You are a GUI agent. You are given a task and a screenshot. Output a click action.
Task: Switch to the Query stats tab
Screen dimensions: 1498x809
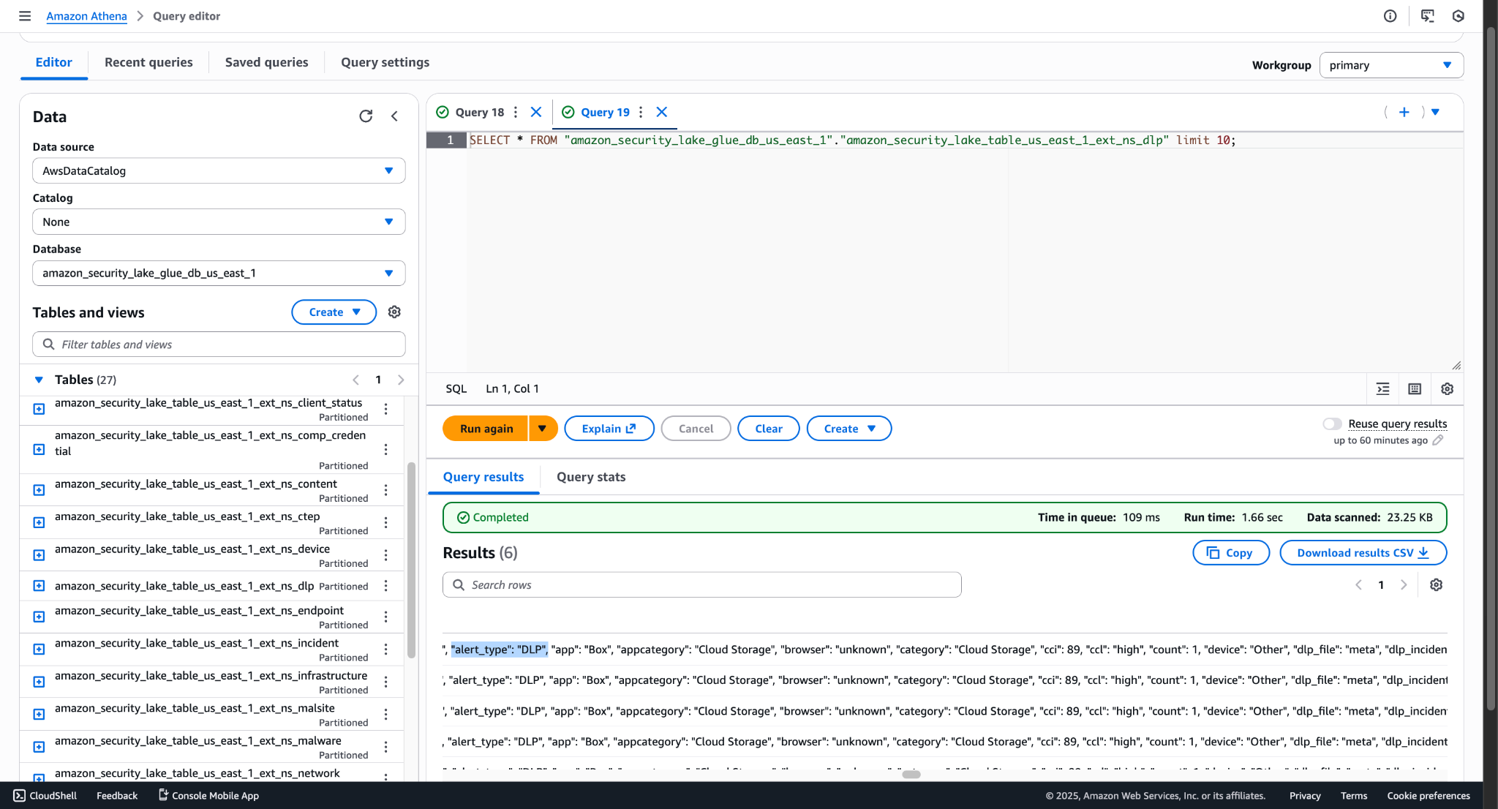pyautogui.click(x=591, y=477)
